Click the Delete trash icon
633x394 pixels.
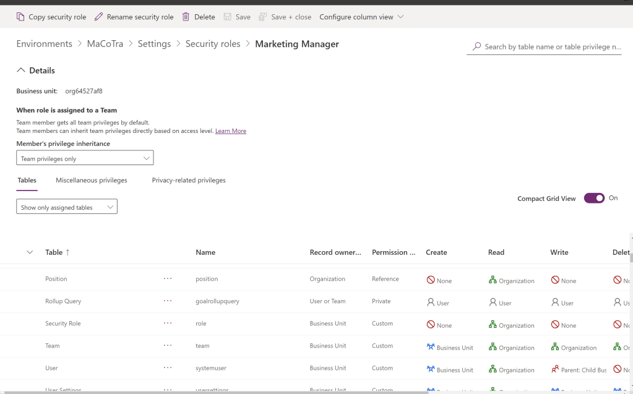click(x=186, y=17)
